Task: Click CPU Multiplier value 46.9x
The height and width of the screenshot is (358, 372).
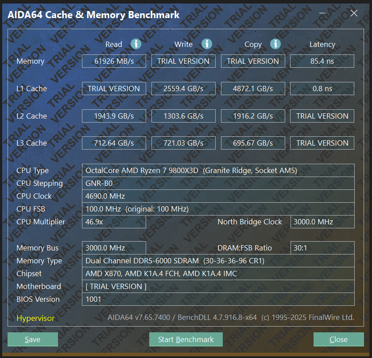Action: (x=114, y=222)
